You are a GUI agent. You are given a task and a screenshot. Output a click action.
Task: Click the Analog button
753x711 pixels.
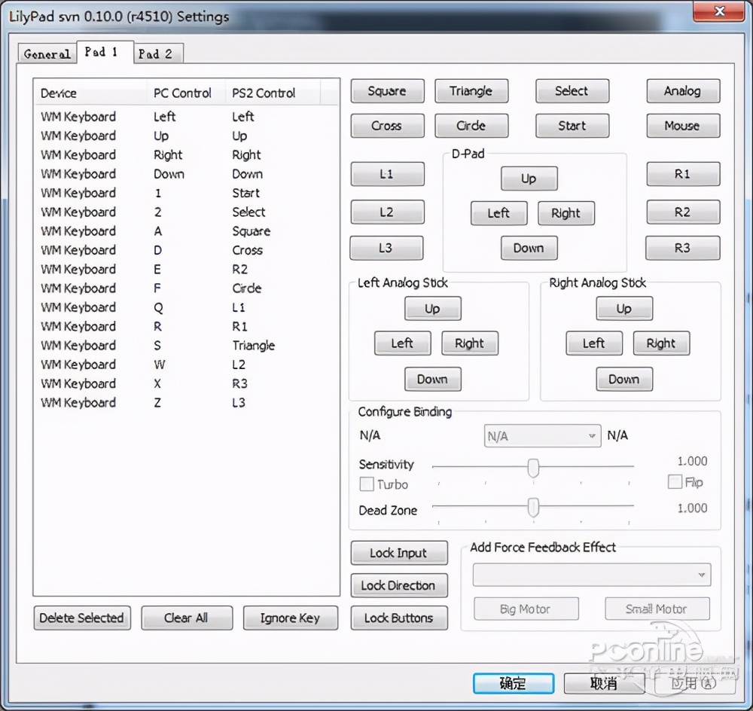(x=682, y=91)
